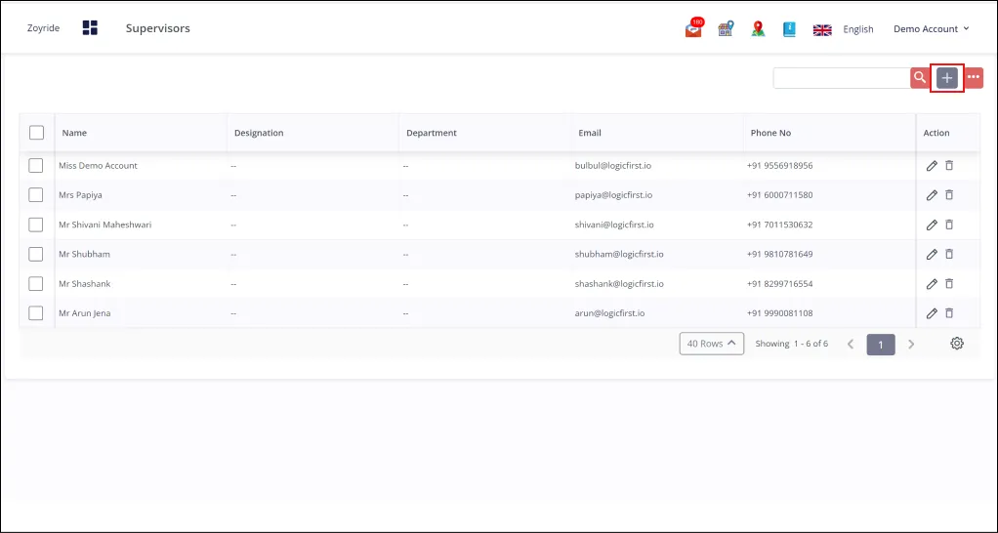Check the Mr Shubham row checkbox
This screenshot has width=998, height=533.
(35, 254)
